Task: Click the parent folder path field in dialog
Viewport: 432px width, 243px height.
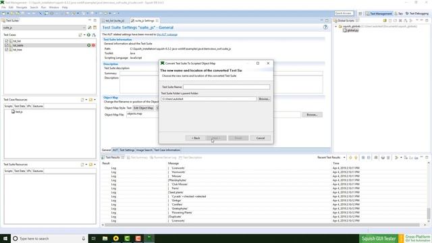Action: tap(209, 99)
